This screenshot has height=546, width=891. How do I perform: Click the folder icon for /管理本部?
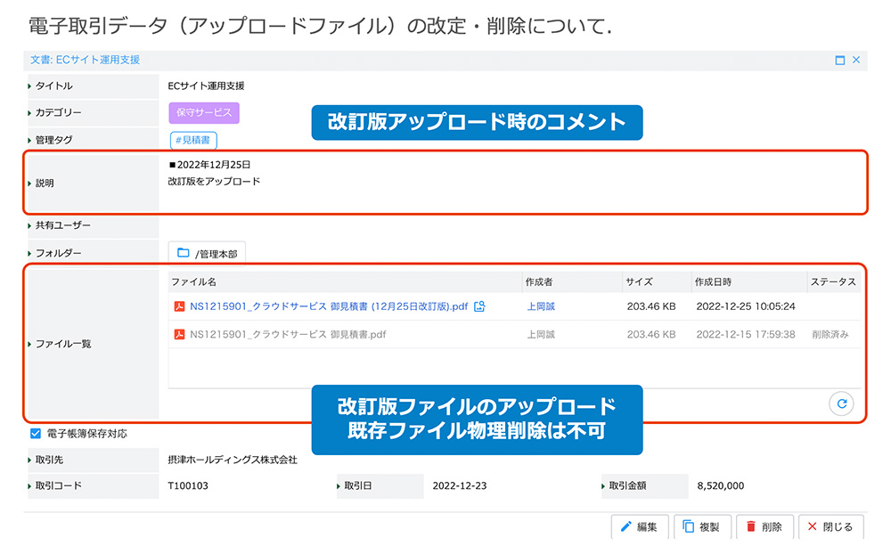tap(183, 253)
